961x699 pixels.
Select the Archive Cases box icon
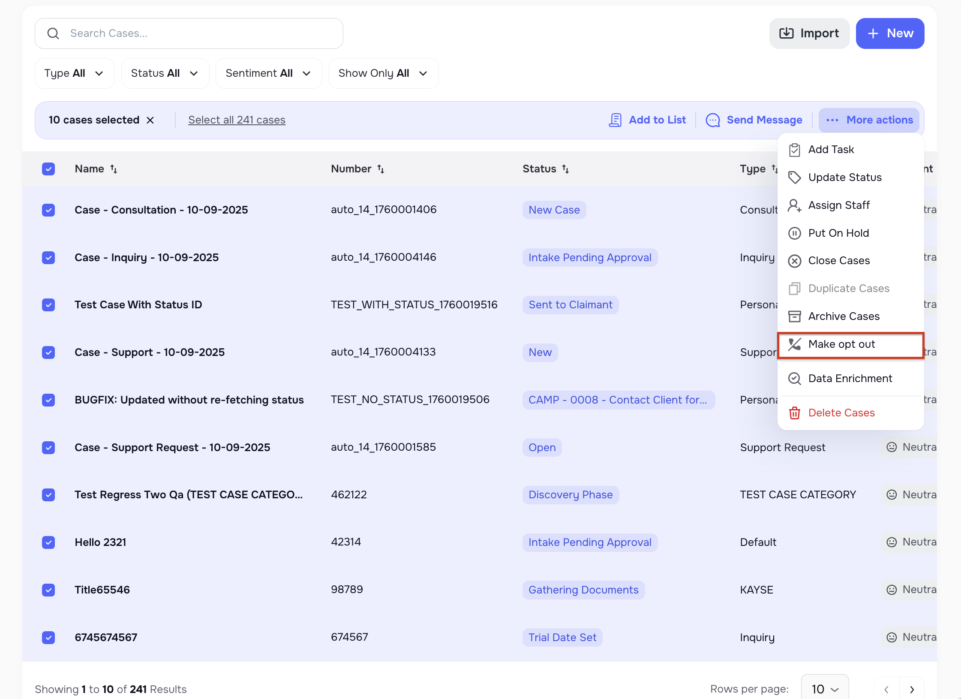795,316
